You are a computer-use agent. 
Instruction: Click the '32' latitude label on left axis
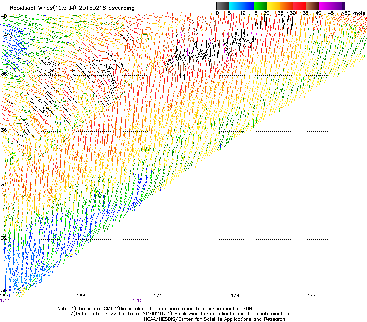pos(4,238)
